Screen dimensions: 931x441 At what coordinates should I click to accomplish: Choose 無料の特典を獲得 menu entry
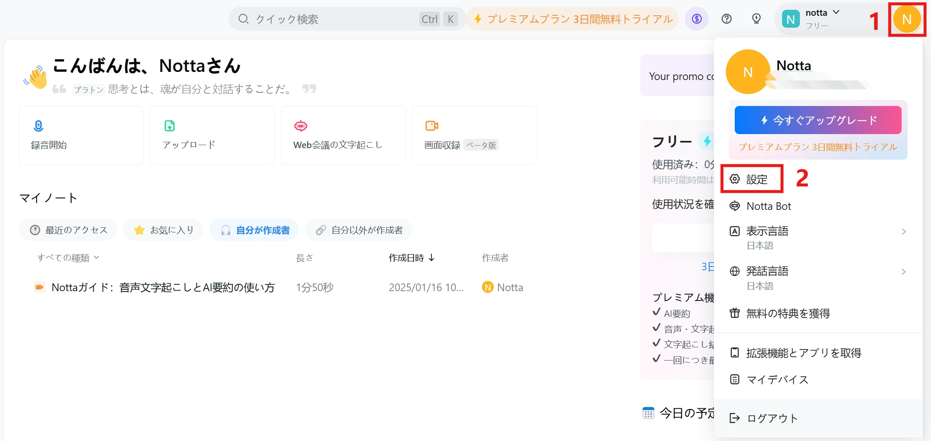pyautogui.click(x=817, y=313)
